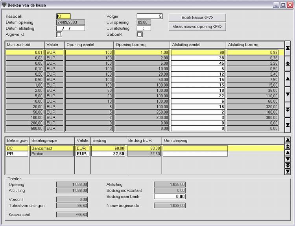
Task: Edit Afsluiting aantal for 10,00 row
Action: tap(198, 101)
